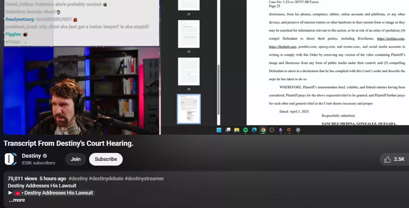Click the #destinystreamer hashtag
This screenshot has height=208, width=409.
click(x=144, y=179)
